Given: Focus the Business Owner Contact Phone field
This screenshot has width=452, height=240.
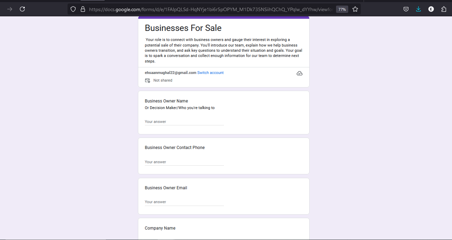Looking at the screenshot, I should pos(184,162).
